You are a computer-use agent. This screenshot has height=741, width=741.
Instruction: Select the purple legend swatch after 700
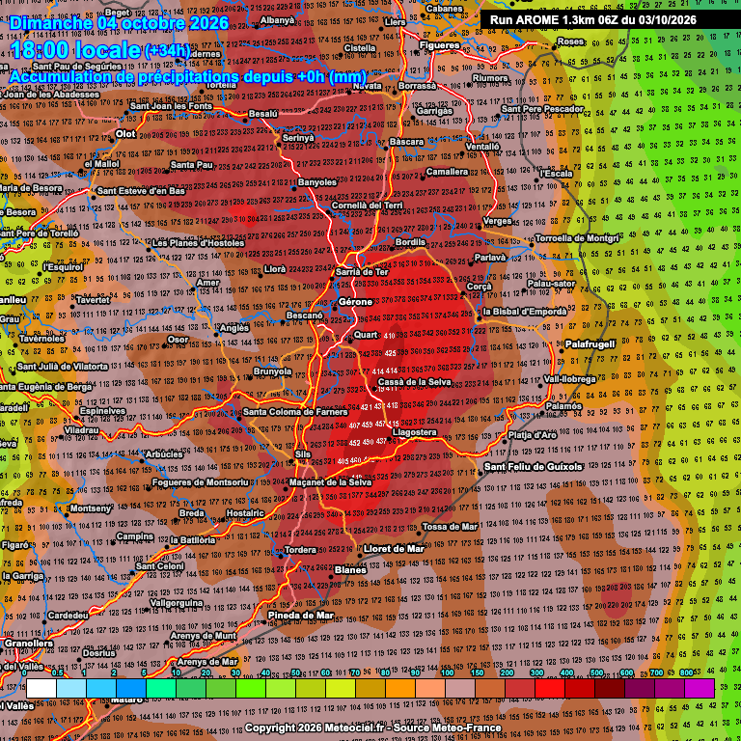[670, 689]
